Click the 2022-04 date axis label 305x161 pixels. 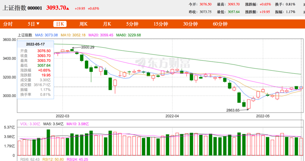point(172,116)
